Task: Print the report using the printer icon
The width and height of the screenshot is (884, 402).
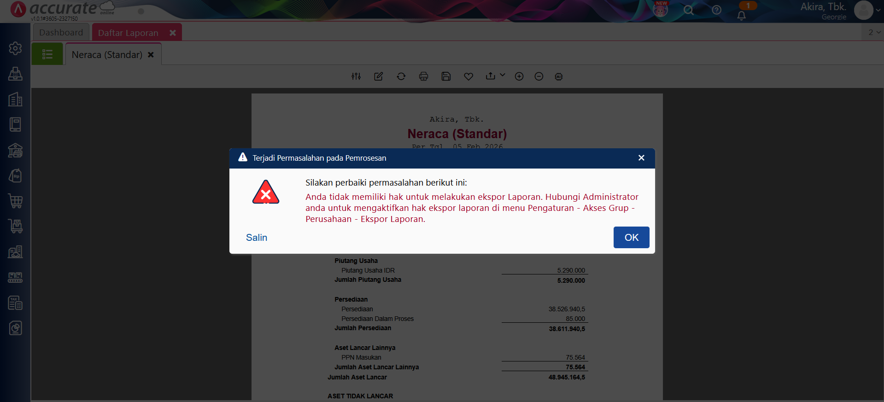Action: pyautogui.click(x=423, y=76)
